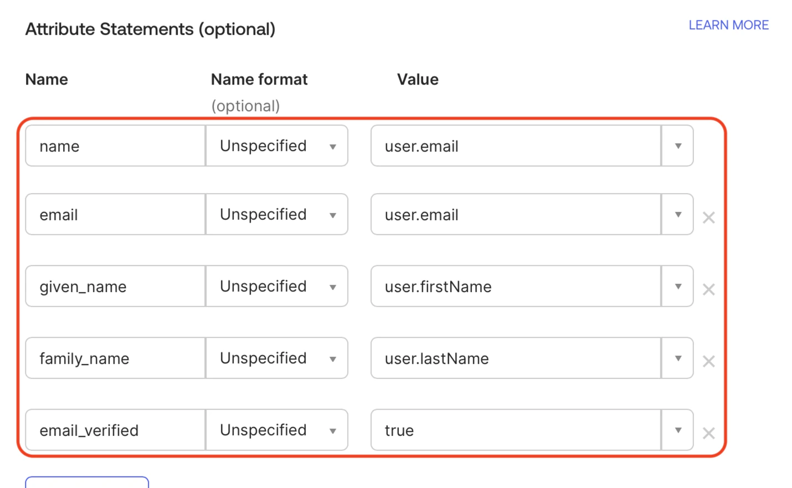Expand value arrow next to user.firstName
The height and width of the screenshot is (488, 792).
point(678,287)
